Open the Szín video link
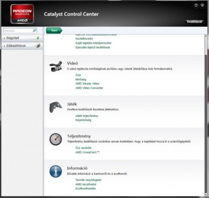 click(78, 75)
